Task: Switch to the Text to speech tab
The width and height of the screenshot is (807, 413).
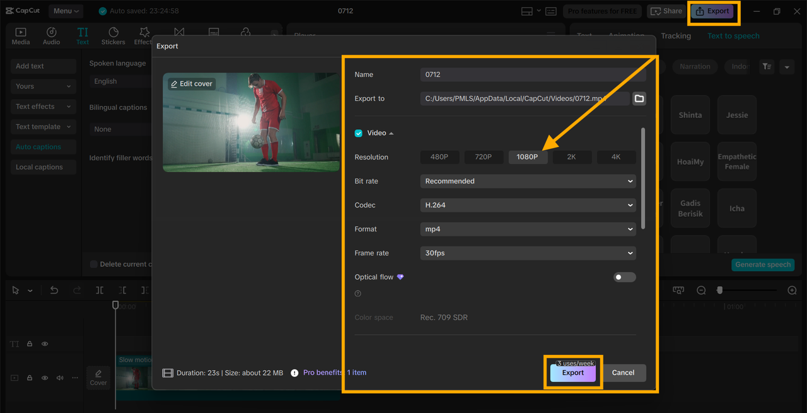Action: tap(733, 36)
